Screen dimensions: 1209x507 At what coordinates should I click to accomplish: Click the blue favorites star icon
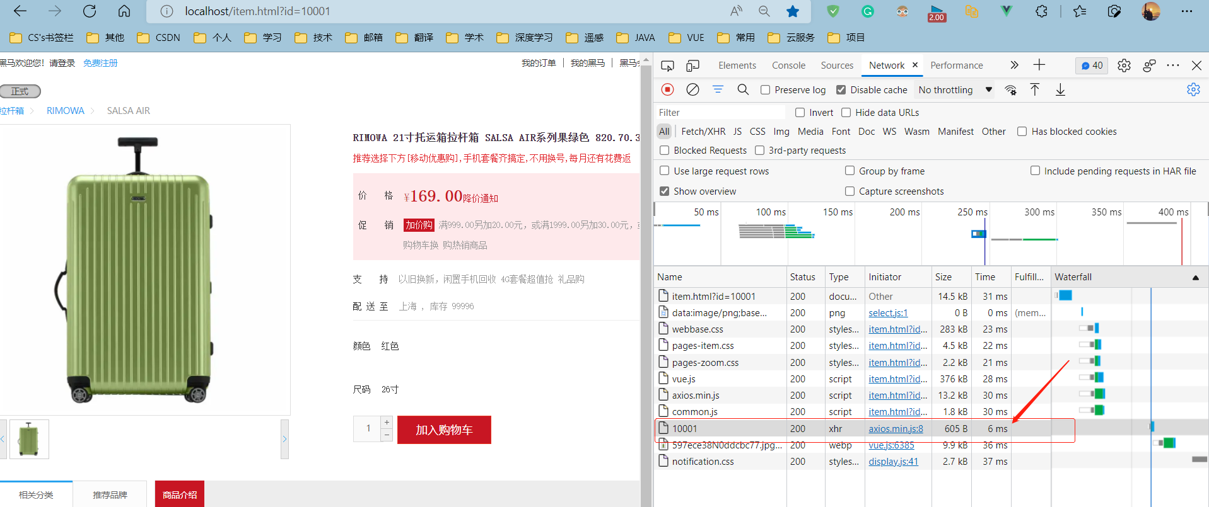click(793, 11)
